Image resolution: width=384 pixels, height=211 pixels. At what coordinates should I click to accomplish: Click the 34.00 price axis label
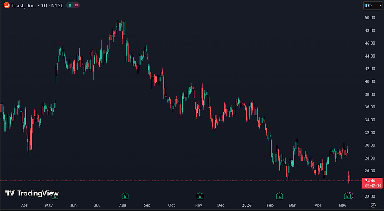370,120
